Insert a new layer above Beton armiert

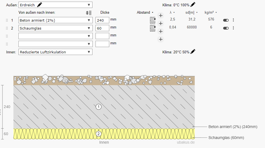pos(161,16)
